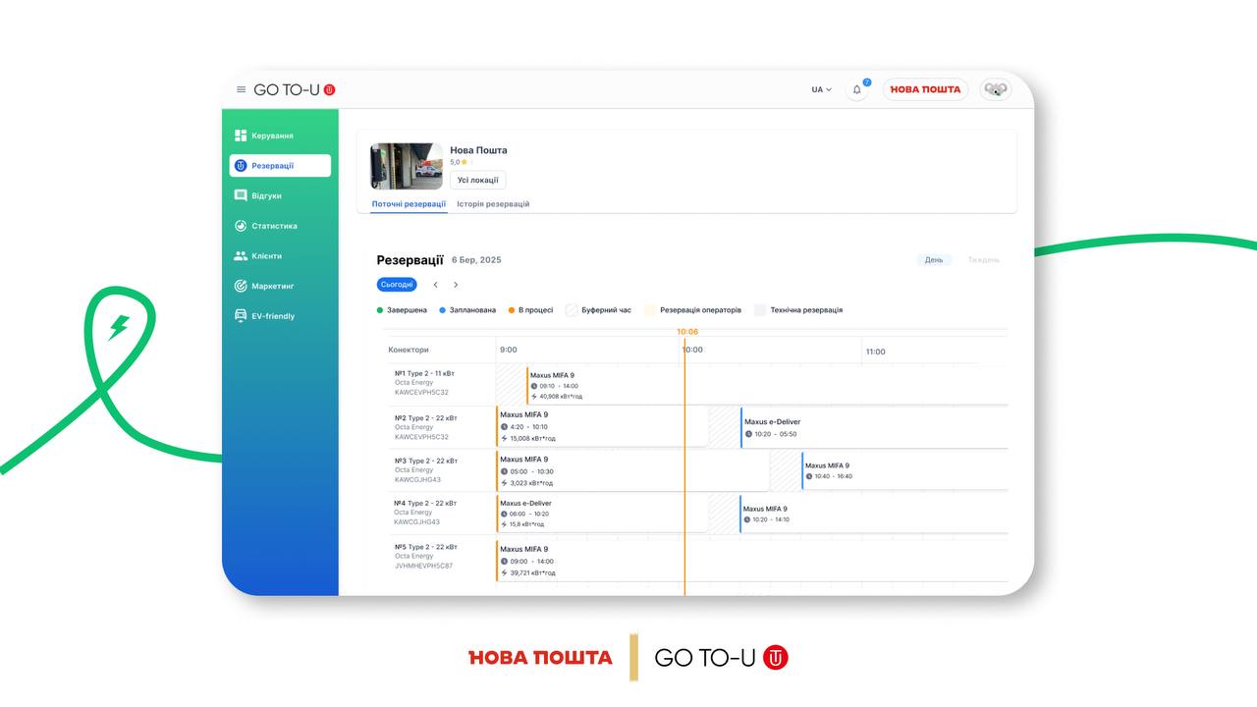This screenshot has height=707, width=1257.
Task: Open the hamburger menu icon
Action: tap(242, 89)
